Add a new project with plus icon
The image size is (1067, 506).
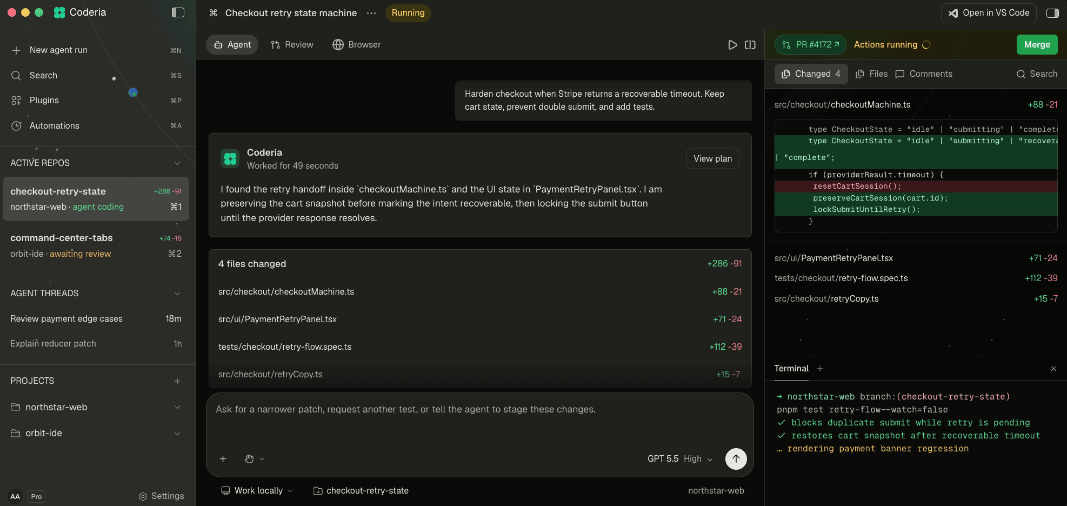177,381
